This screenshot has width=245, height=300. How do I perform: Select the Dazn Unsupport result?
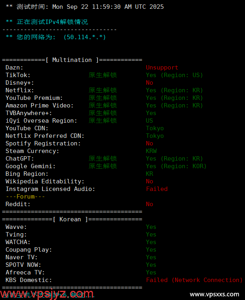tap(162, 68)
